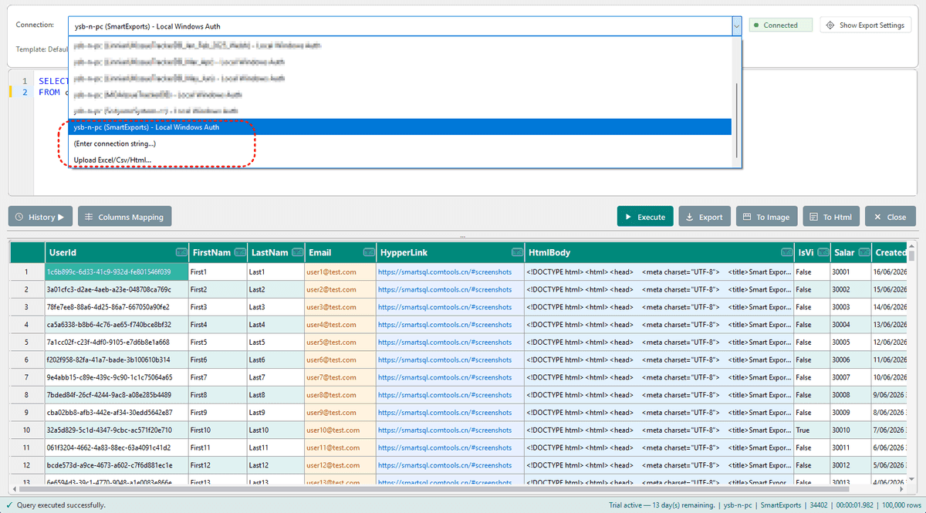Export results To Html
This screenshot has height=513, width=926.
[831, 217]
